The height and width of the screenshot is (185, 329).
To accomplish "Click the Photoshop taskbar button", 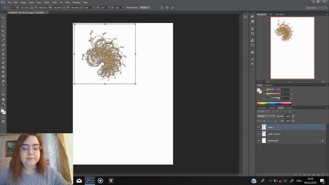I will pos(89,180).
